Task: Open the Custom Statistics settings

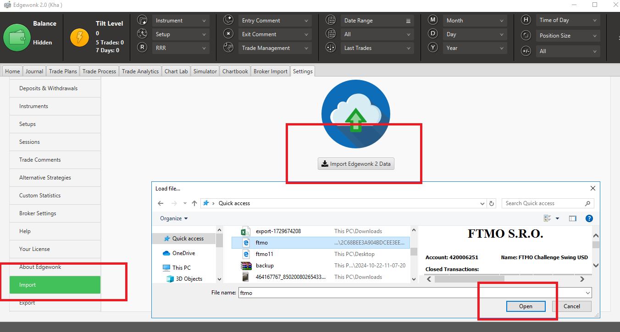Action: click(55, 196)
